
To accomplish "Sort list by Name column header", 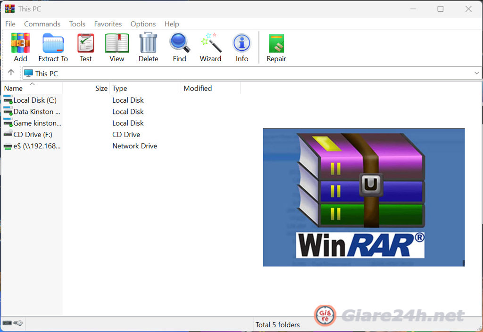I will click(14, 89).
